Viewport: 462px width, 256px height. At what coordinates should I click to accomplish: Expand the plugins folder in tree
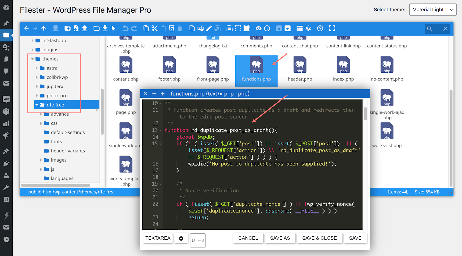tap(33, 50)
